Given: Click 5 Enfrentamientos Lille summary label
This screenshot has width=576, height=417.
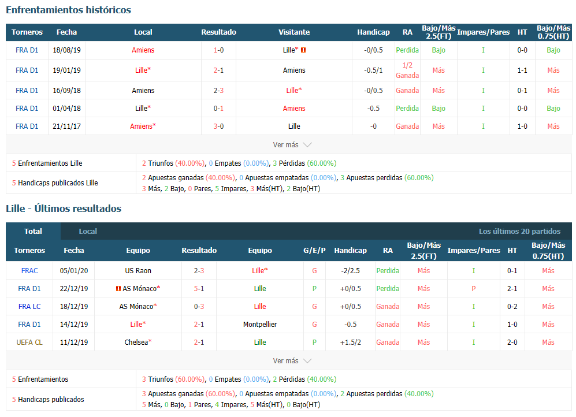Looking at the screenshot, I should [47, 163].
